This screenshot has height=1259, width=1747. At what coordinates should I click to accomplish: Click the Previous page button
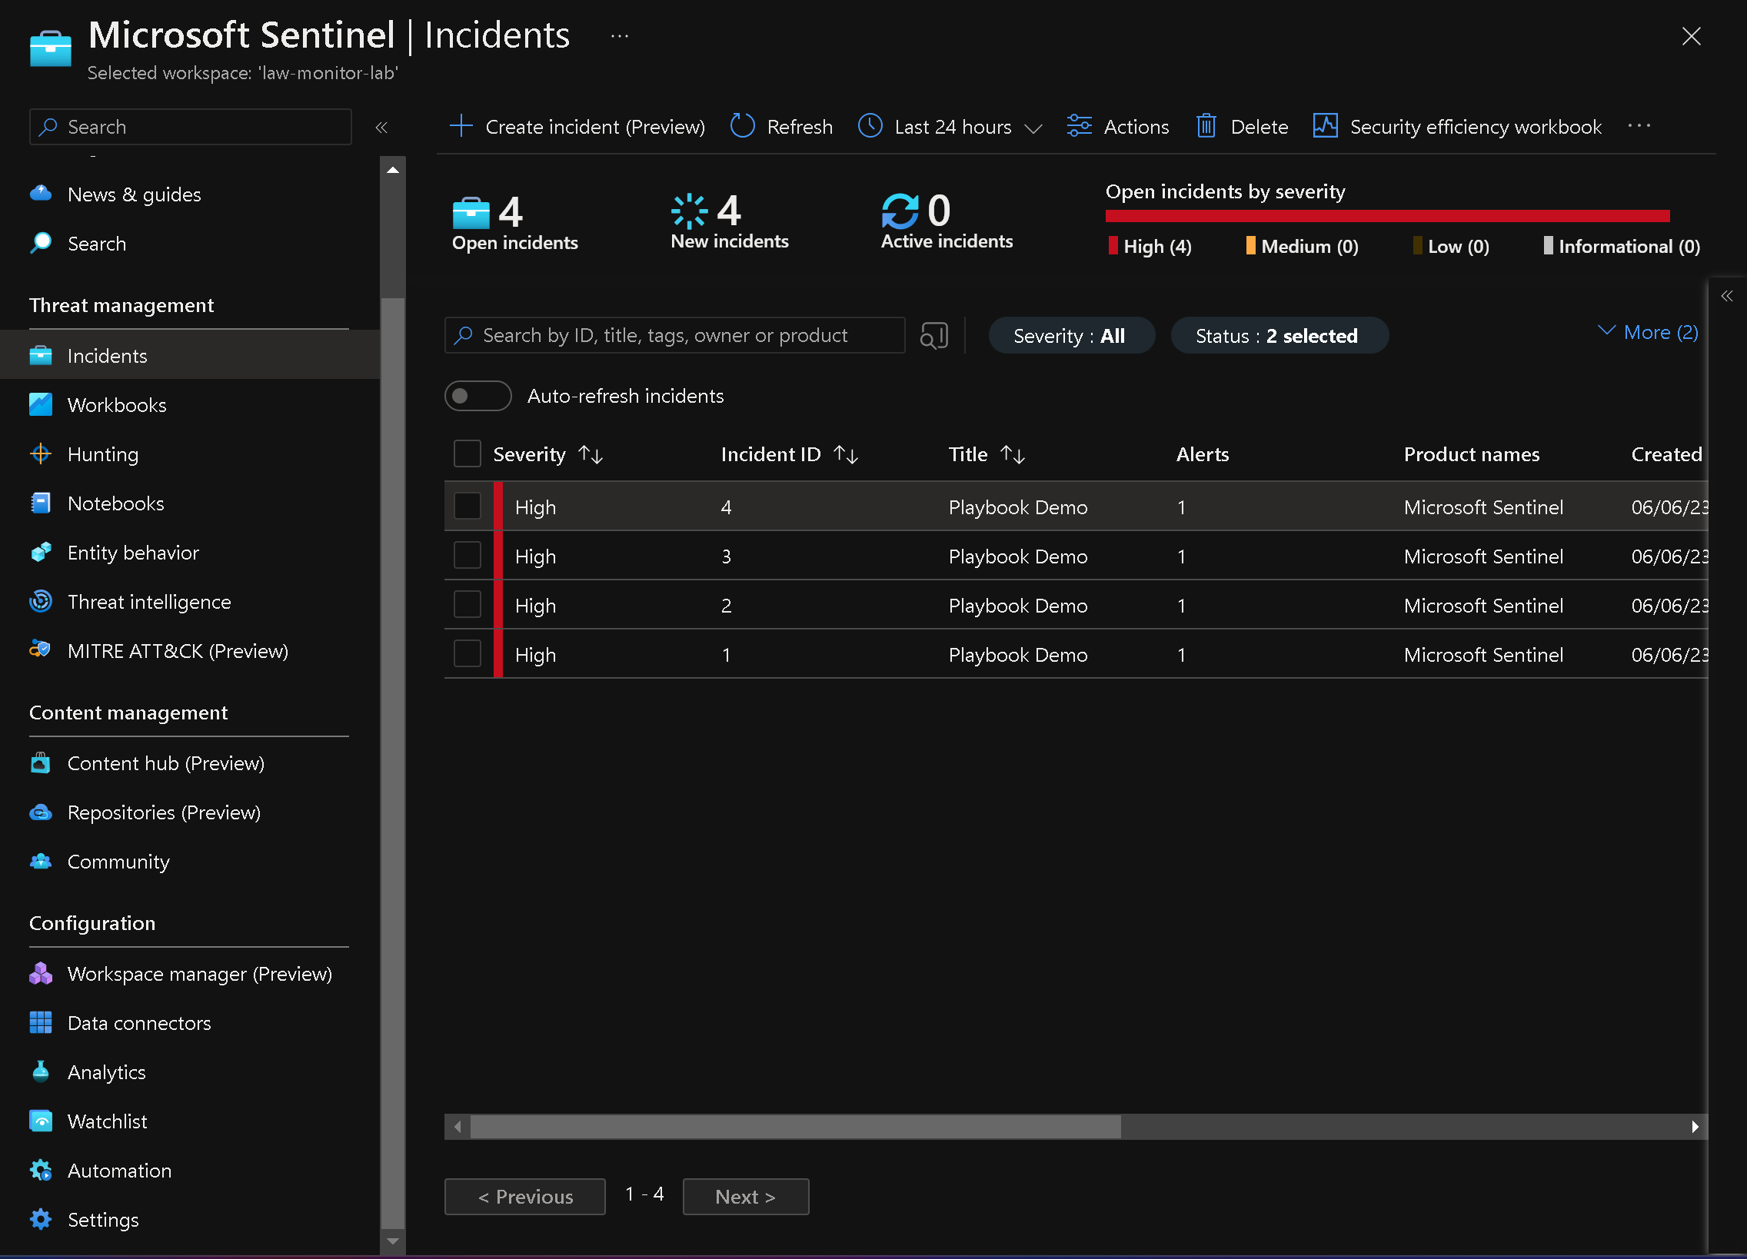click(x=524, y=1196)
